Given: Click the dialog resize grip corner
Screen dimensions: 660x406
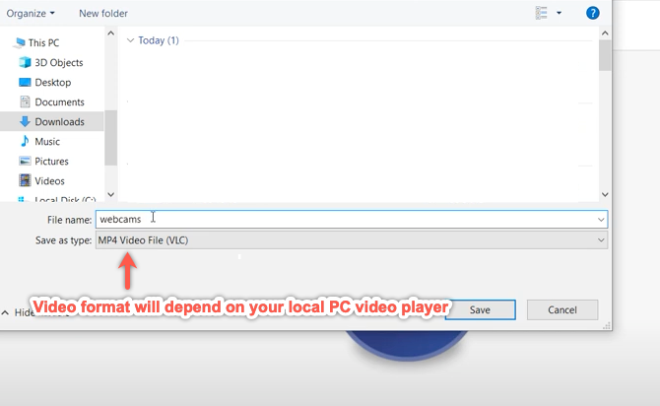Looking at the screenshot, I should point(607,325).
